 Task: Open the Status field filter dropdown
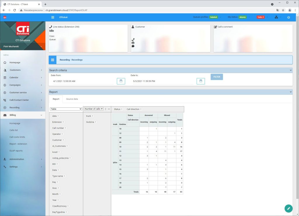tap(118, 109)
